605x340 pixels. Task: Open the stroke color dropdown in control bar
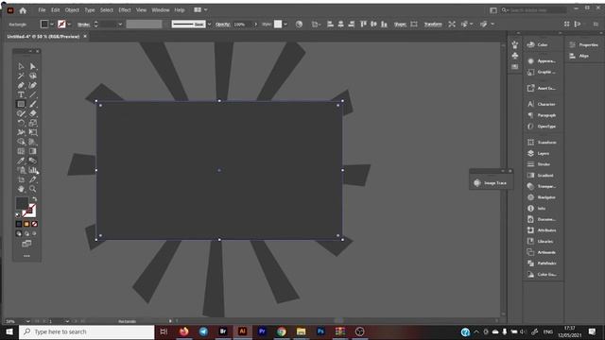click(69, 25)
